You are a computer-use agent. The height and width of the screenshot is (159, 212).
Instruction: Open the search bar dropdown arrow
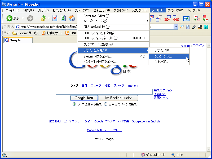(175, 27)
